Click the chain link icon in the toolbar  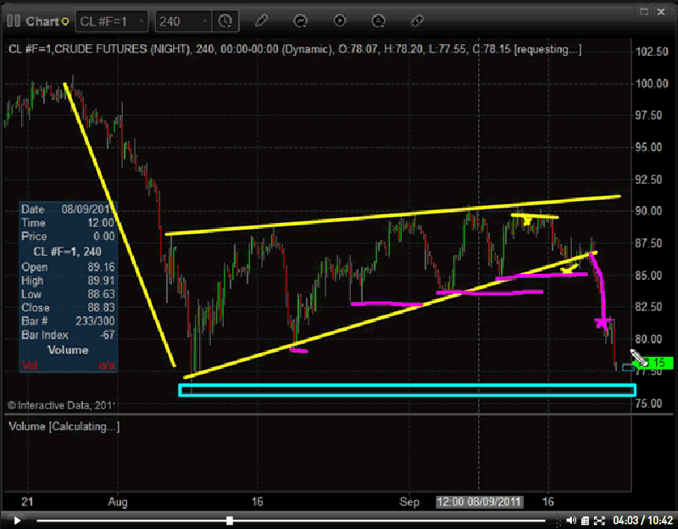(x=417, y=20)
